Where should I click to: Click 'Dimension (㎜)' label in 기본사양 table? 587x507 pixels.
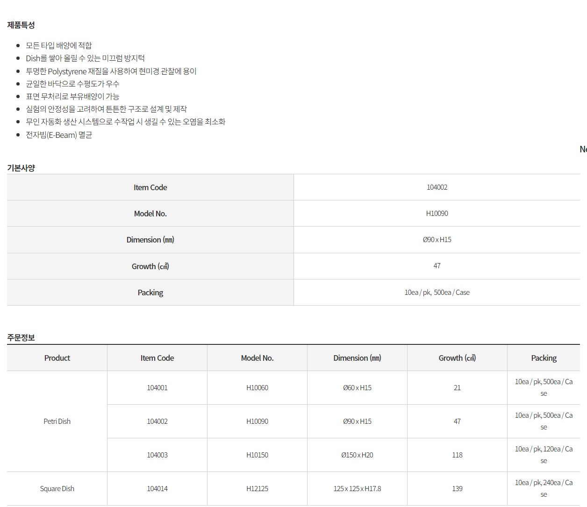[150, 240]
